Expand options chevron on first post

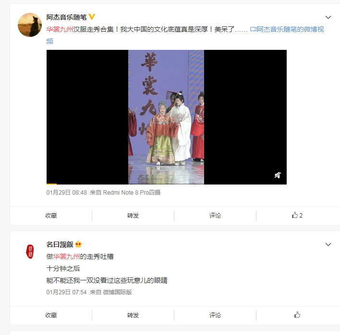pyautogui.click(x=328, y=17)
